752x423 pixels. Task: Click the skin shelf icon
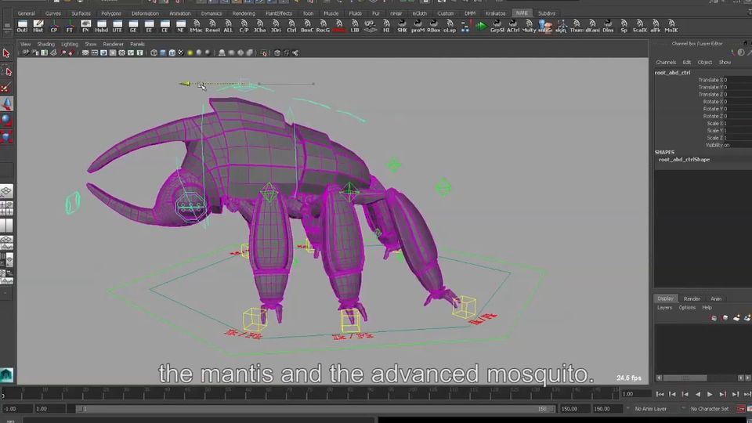point(560,26)
